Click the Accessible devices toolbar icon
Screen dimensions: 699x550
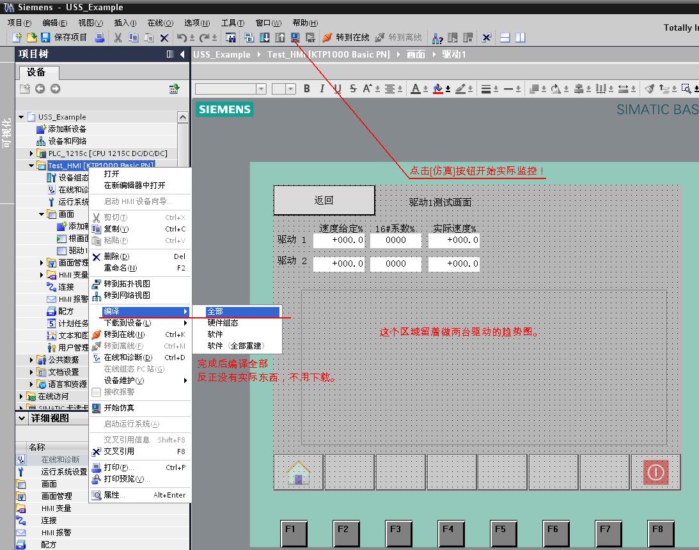(x=437, y=38)
